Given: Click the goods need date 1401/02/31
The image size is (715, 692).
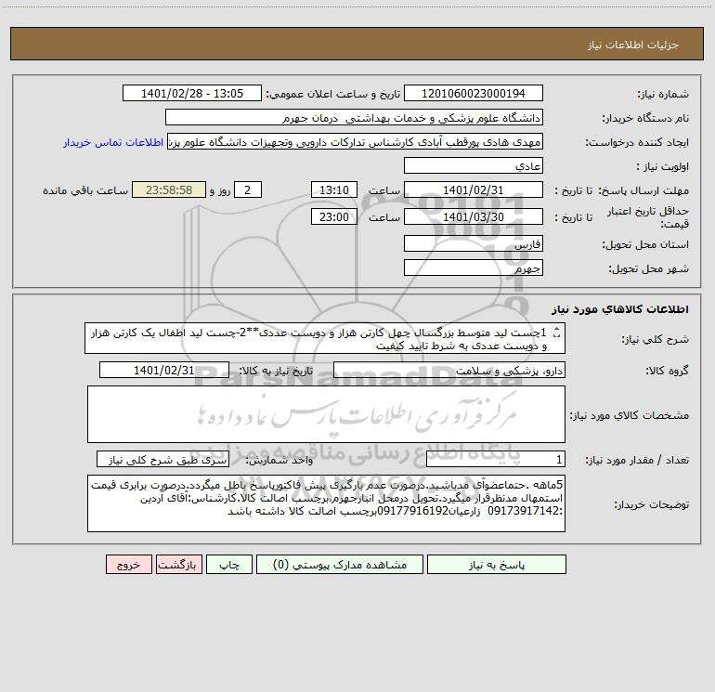Looking at the screenshot, I should tap(164, 370).
